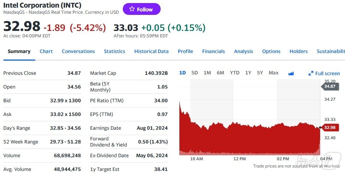Switch to the Chart tab
345x174 pixels.
(46, 52)
